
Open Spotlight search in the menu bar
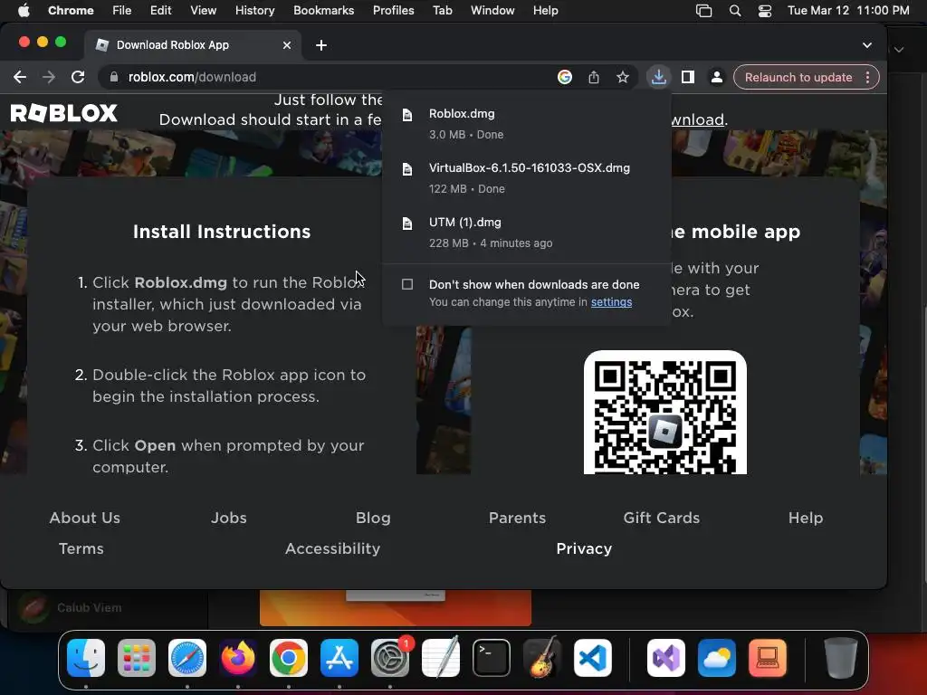tap(735, 11)
